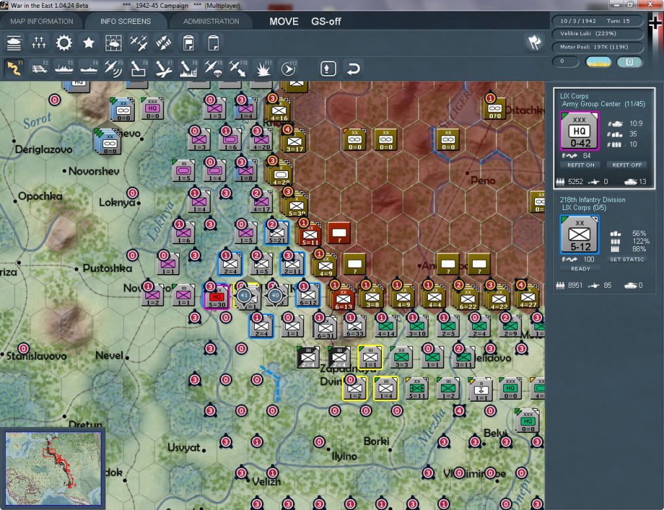Toggle REFIT ON for LIX Corps
This screenshot has width=664, height=510.
pyautogui.click(x=580, y=165)
